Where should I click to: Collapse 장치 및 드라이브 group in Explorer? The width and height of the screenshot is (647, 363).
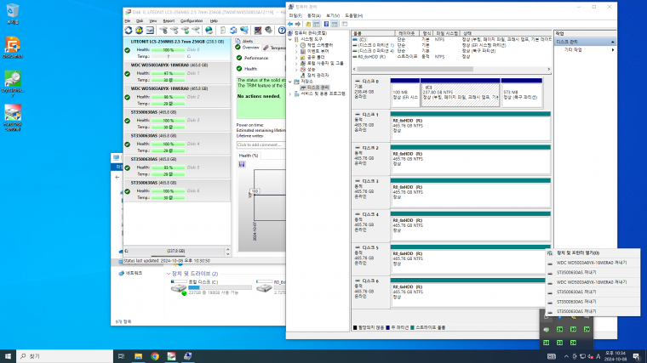pos(169,274)
